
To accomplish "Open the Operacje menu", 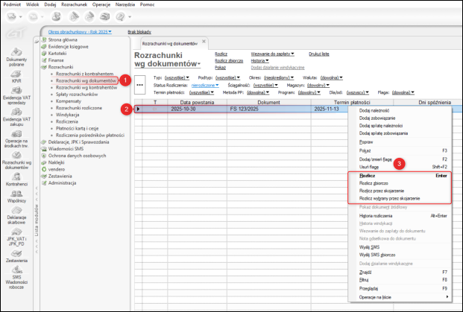I will point(101,4).
